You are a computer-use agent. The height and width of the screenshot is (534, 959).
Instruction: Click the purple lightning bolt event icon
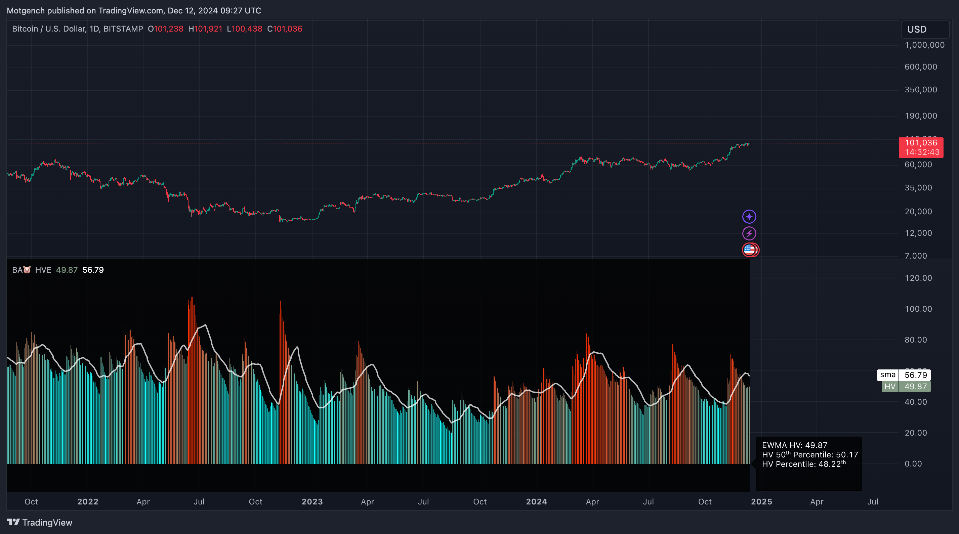[x=749, y=233]
